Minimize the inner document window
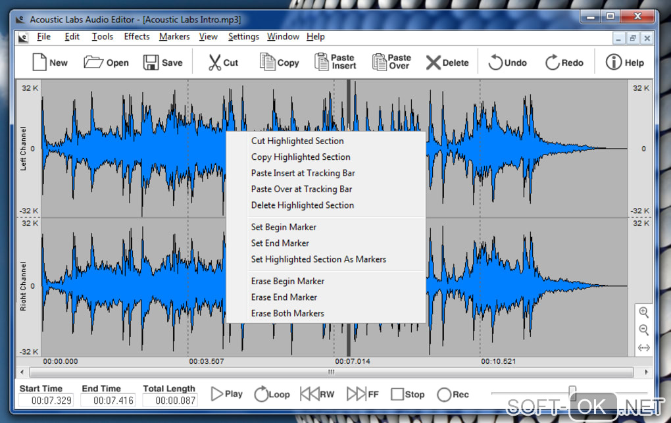This screenshot has width=671, height=423. (x=618, y=39)
